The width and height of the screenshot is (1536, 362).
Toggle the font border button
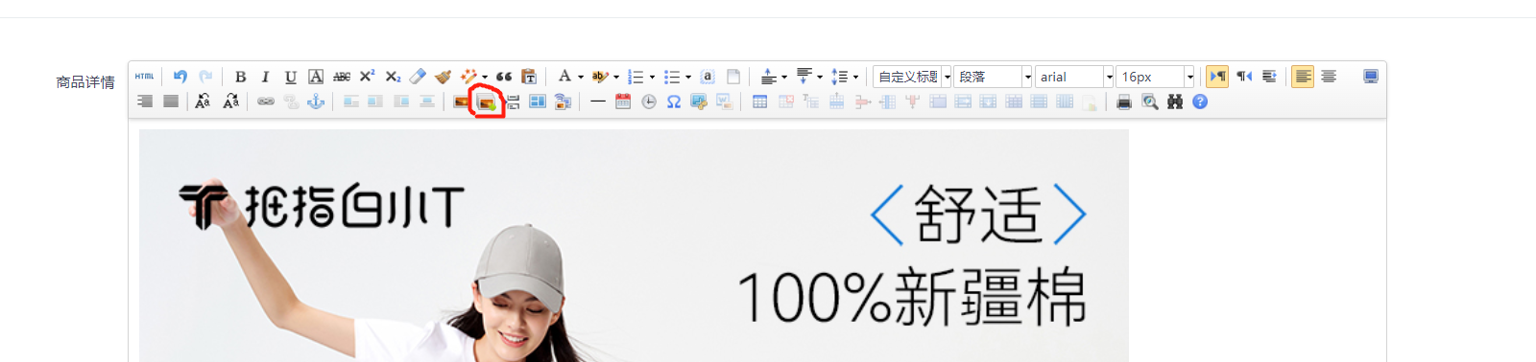pos(316,77)
